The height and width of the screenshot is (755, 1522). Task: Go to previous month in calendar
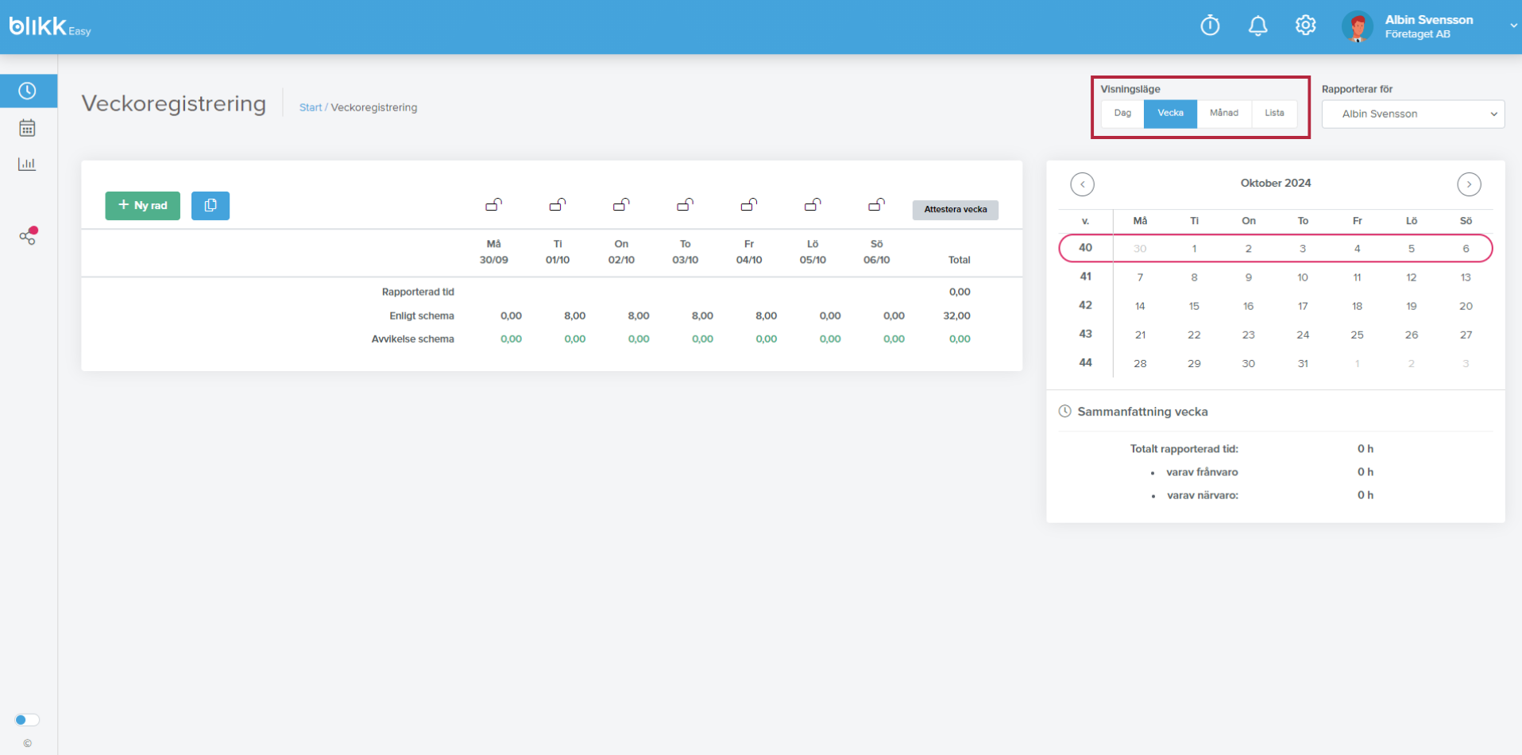point(1083,184)
